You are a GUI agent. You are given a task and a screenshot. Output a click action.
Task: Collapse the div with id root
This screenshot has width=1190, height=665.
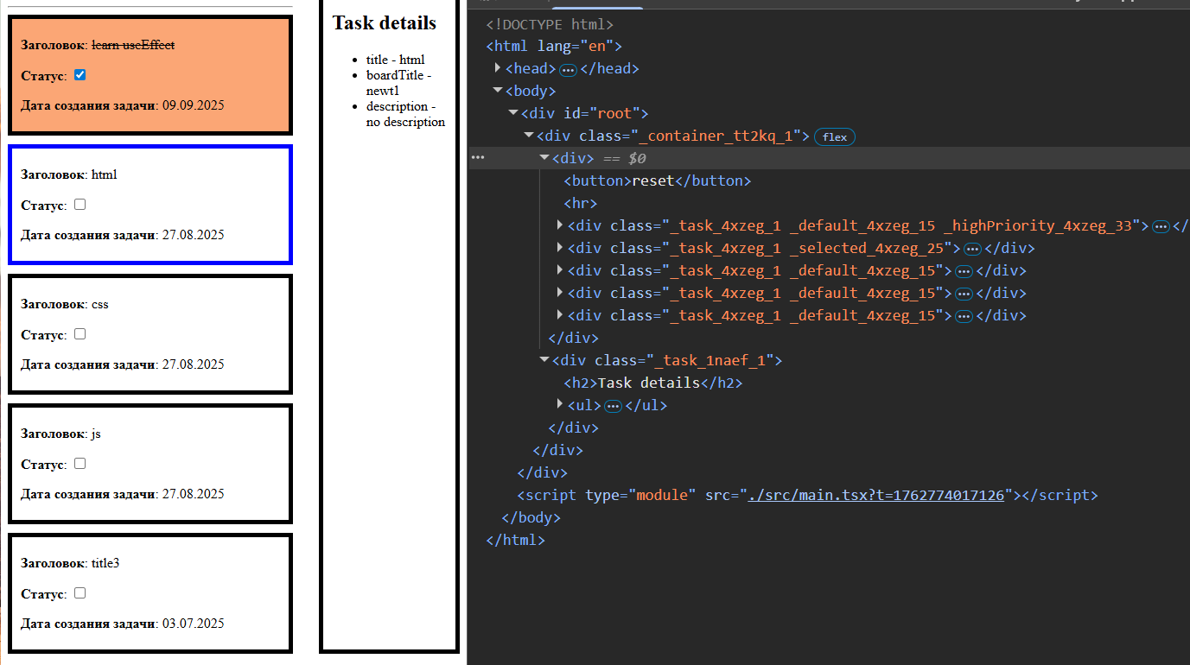coord(513,113)
